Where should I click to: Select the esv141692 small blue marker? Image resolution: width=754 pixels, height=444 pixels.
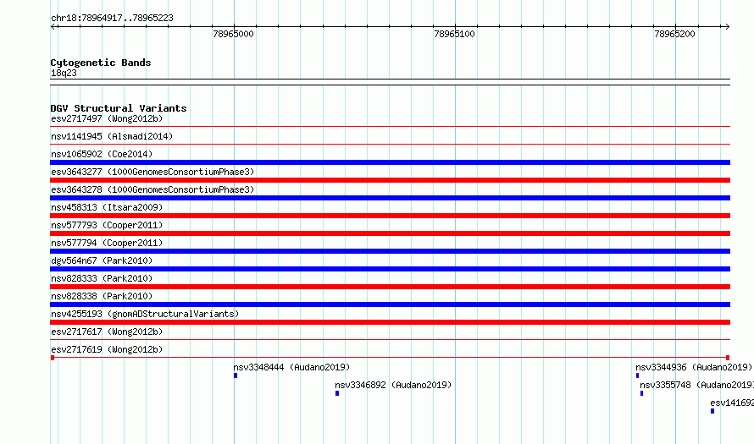pyautogui.click(x=712, y=411)
